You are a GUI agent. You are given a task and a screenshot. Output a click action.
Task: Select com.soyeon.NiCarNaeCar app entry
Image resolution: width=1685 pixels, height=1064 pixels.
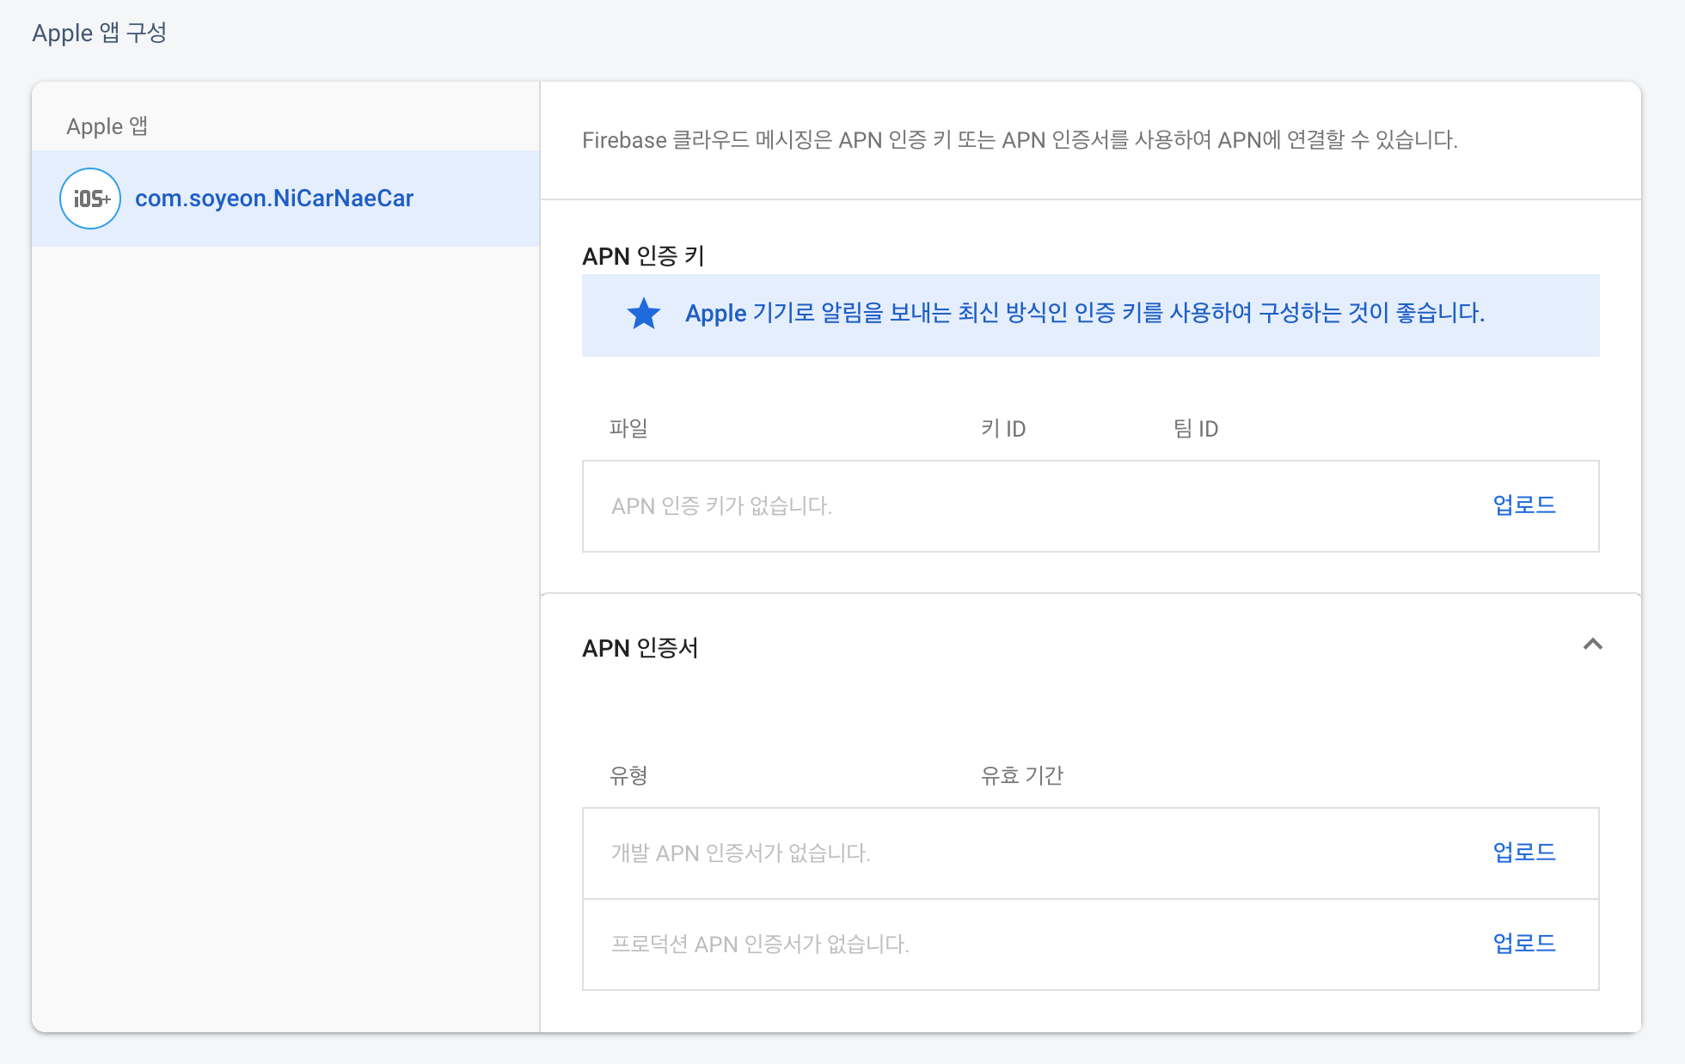point(274,199)
